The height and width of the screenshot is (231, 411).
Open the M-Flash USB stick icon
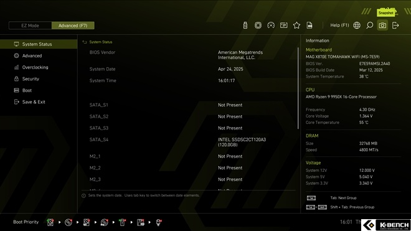pyautogui.click(x=245, y=25)
